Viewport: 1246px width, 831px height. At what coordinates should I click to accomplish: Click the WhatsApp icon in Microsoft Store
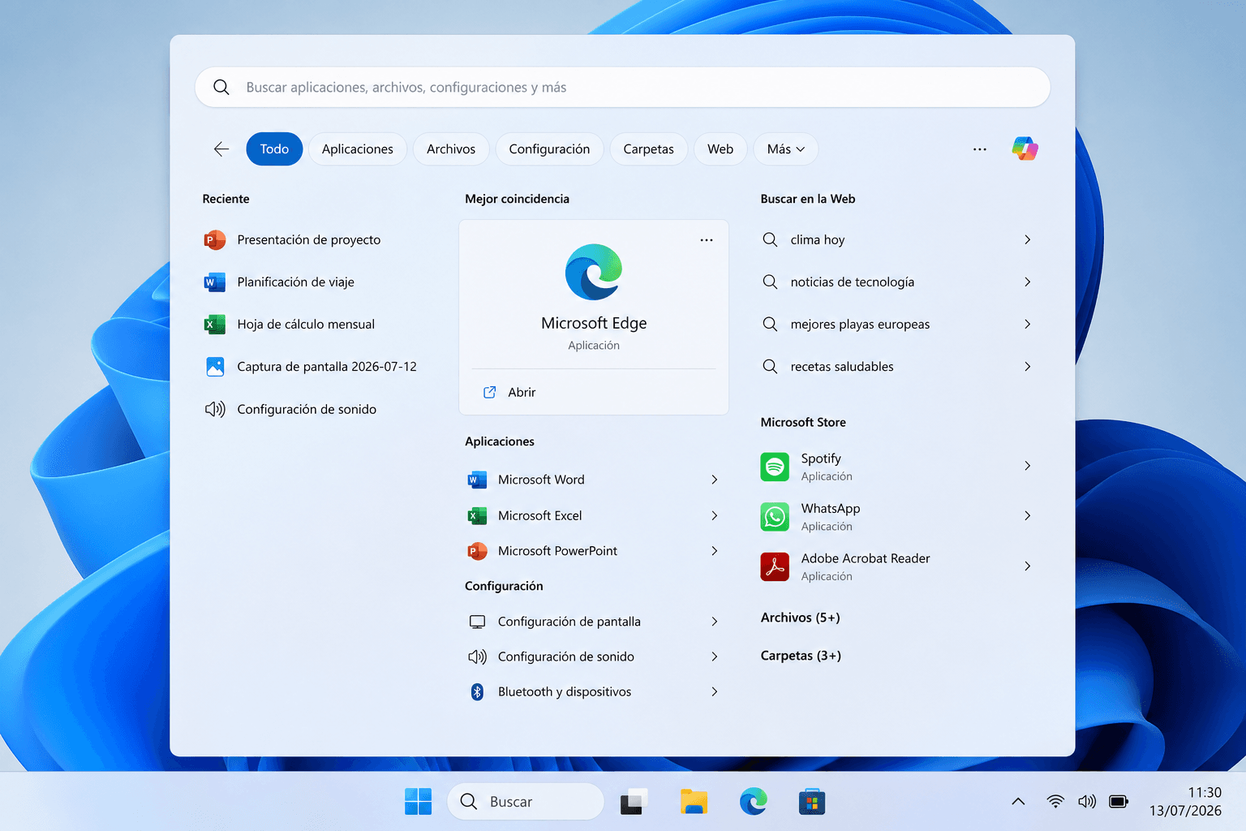click(775, 516)
